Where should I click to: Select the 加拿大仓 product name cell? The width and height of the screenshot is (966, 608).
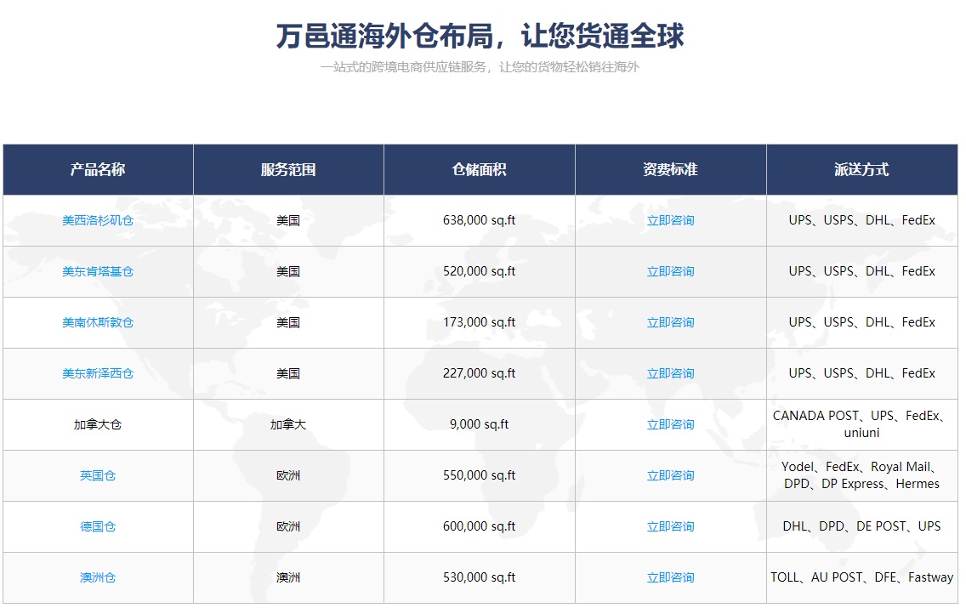(97, 424)
